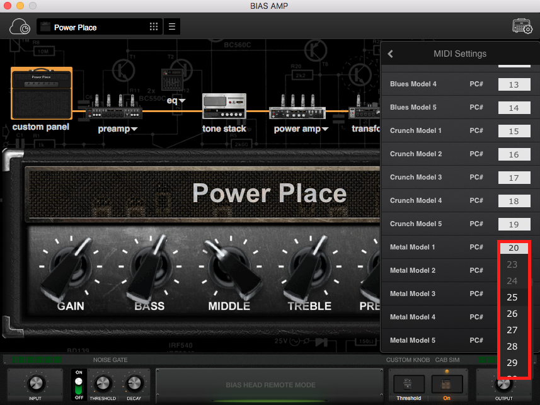Open the ToneCloud cloud icon
Viewport: 540px width, 405px height.
pos(20,26)
